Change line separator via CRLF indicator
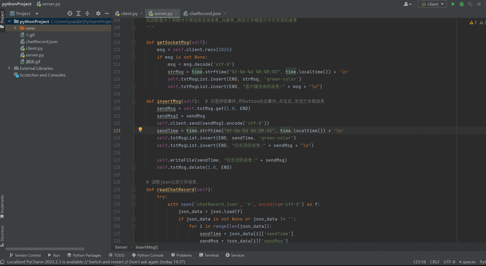 point(435,262)
